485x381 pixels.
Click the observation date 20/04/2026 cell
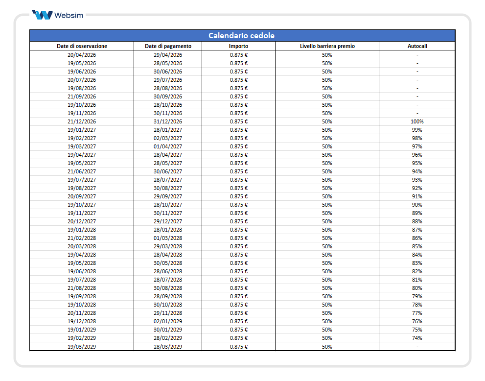pos(82,55)
